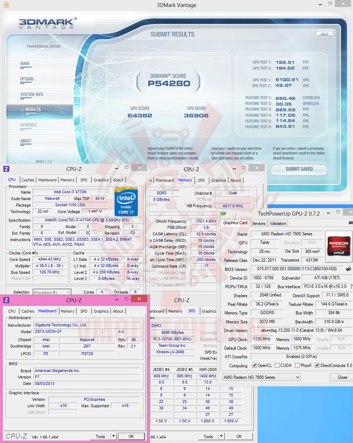Switch to Validation tab in GPU-Z
353x443 pixels.
click(277, 224)
